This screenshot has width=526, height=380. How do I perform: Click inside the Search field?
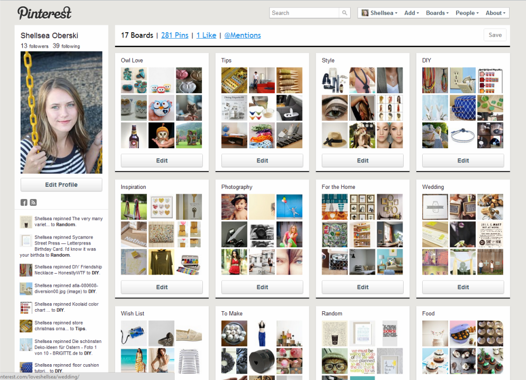tap(304, 13)
